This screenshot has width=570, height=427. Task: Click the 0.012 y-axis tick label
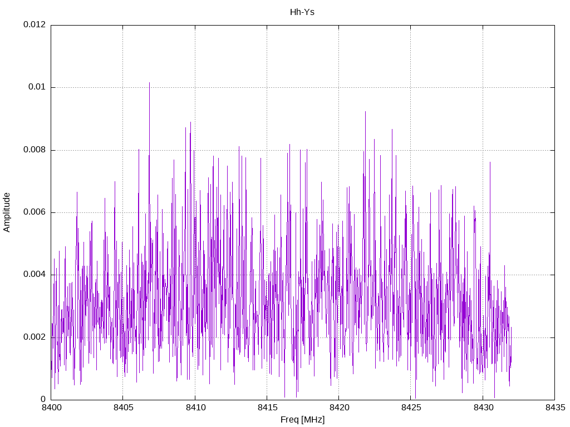coord(35,24)
